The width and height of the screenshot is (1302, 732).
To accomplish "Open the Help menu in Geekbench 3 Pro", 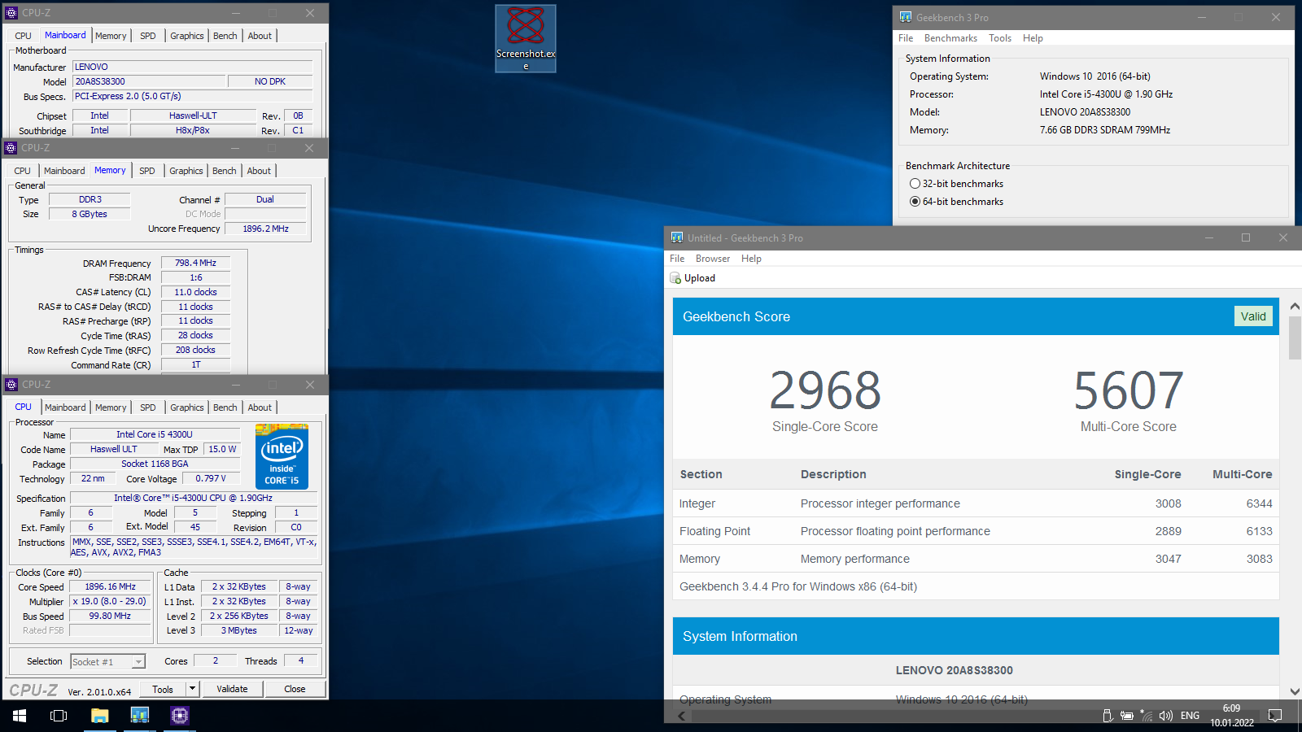I will click(1033, 38).
